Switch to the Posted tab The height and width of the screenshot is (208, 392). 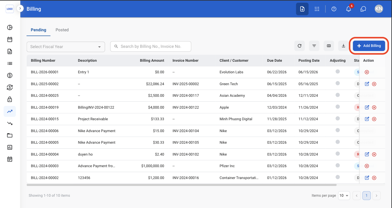62,30
